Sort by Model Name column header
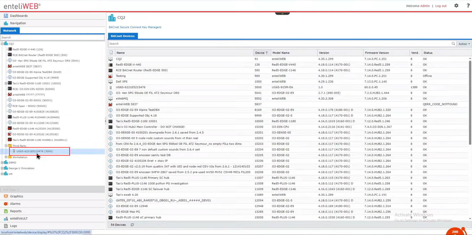This screenshot has height=235, width=472. (294, 53)
